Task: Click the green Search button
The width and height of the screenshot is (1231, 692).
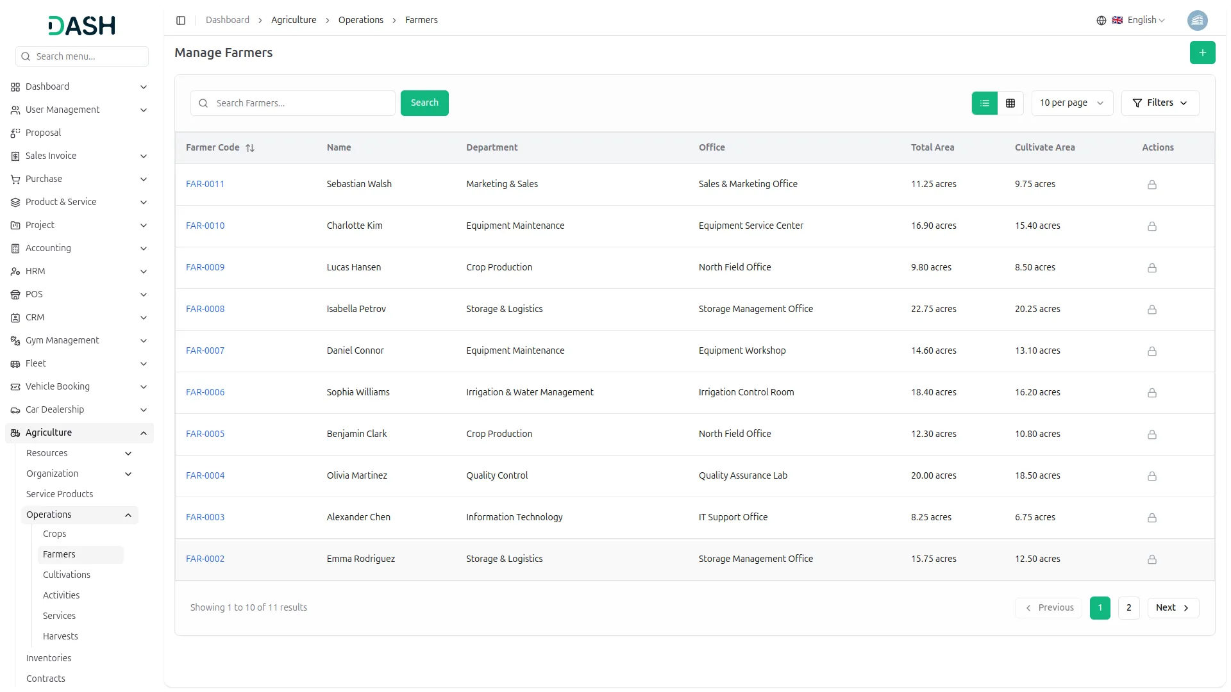Action: pyautogui.click(x=424, y=103)
